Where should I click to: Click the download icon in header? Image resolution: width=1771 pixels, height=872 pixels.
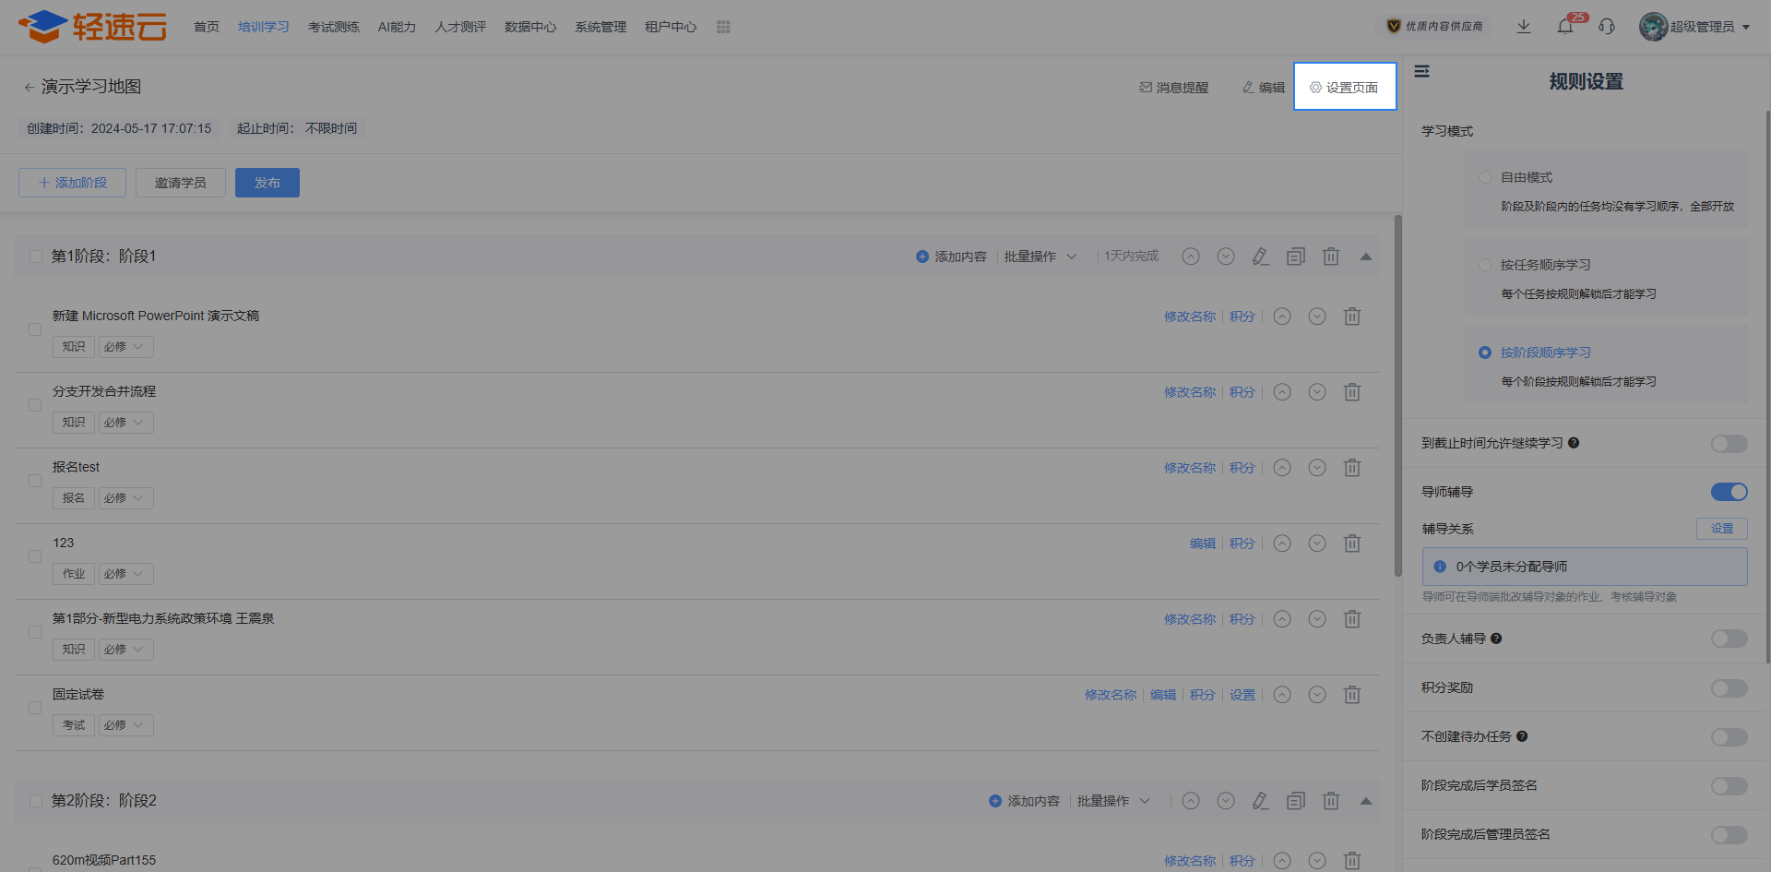(x=1524, y=27)
